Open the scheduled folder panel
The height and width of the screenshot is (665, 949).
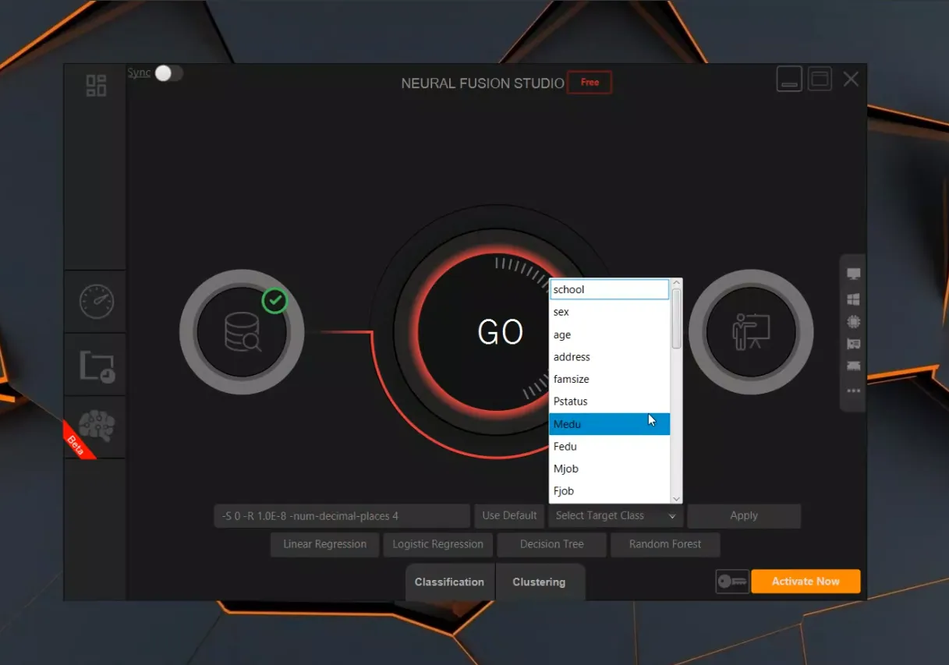pyautogui.click(x=97, y=365)
